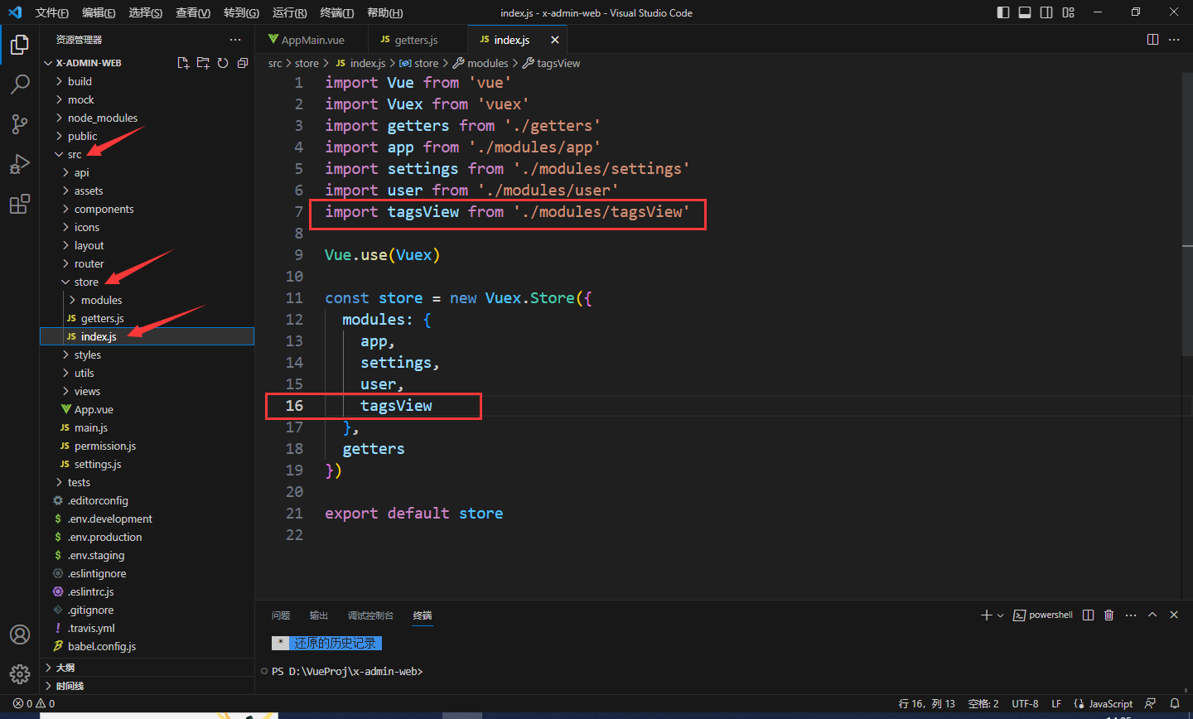Split the terminal panel

(1089, 615)
